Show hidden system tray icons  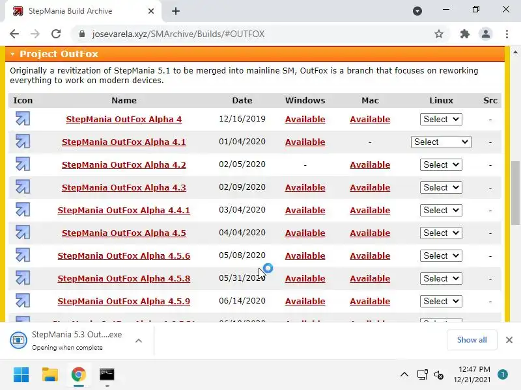coord(404,375)
